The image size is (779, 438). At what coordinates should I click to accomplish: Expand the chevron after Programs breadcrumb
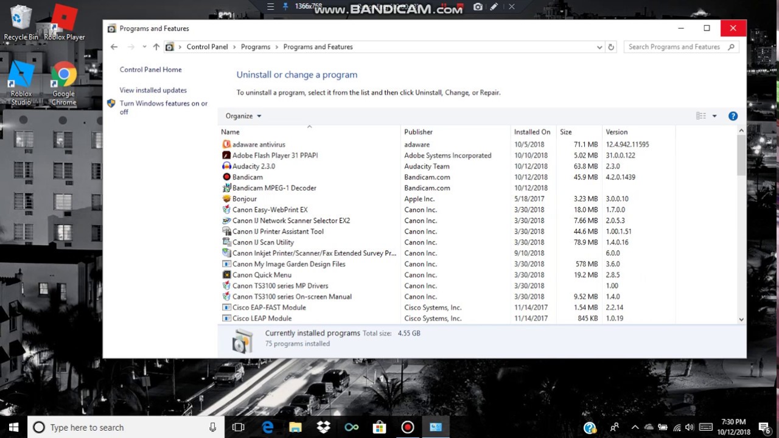coord(277,47)
